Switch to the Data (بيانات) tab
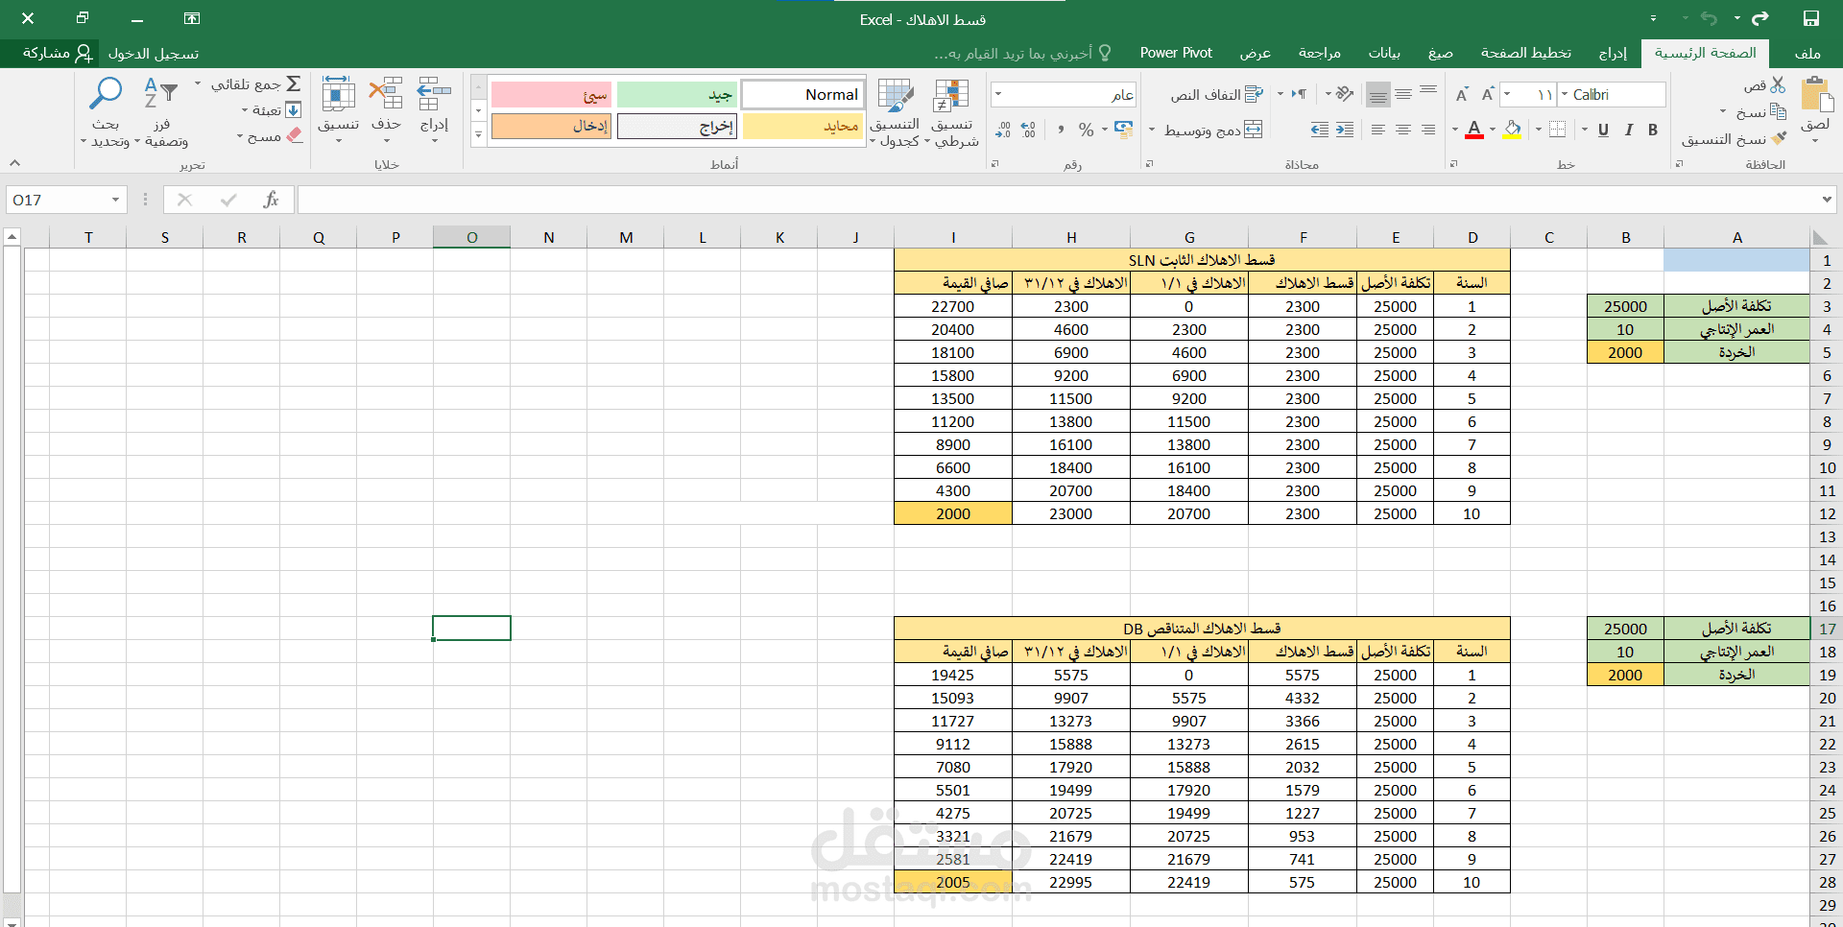Viewport: 1843px width, 927px height. click(1384, 53)
